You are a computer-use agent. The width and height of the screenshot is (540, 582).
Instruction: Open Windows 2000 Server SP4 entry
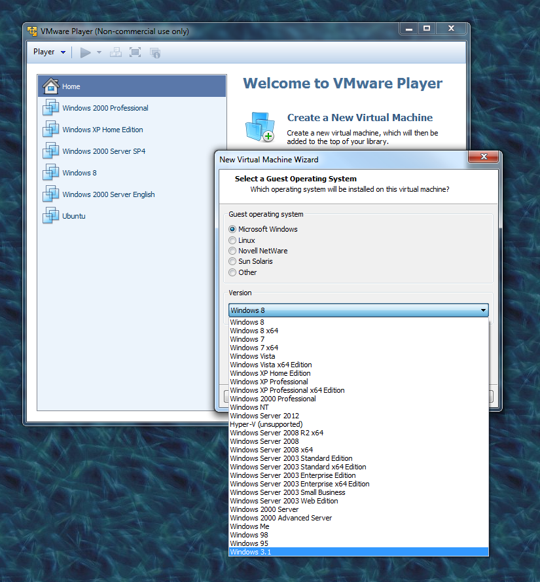[103, 151]
